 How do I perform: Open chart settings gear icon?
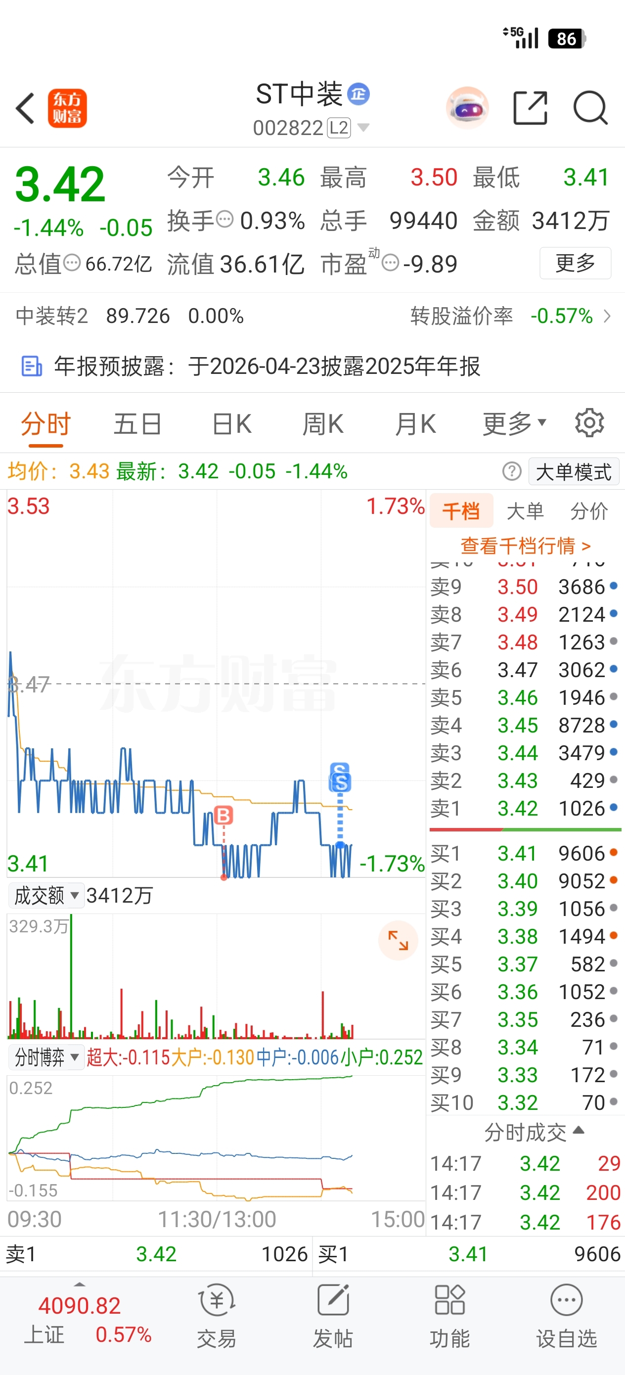pyautogui.click(x=590, y=423)
